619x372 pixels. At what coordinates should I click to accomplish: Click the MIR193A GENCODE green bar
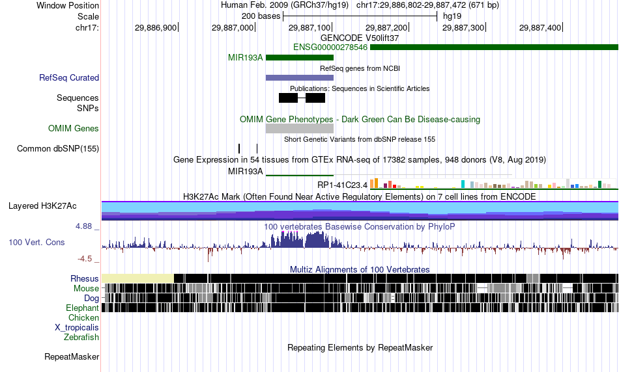coord(300,57)
